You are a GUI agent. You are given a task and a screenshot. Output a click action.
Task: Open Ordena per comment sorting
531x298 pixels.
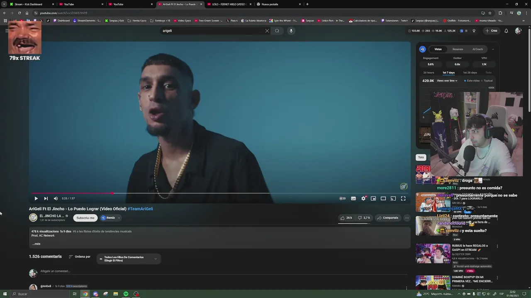[80, 257]
